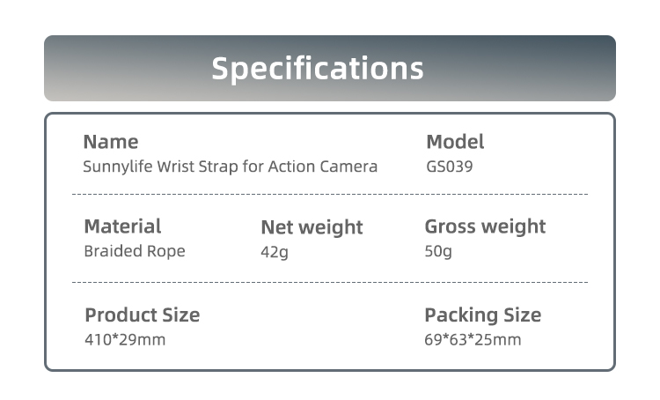Screen dimensions: 660x400
Task: Click the Packing Size label
Action: 482,315
